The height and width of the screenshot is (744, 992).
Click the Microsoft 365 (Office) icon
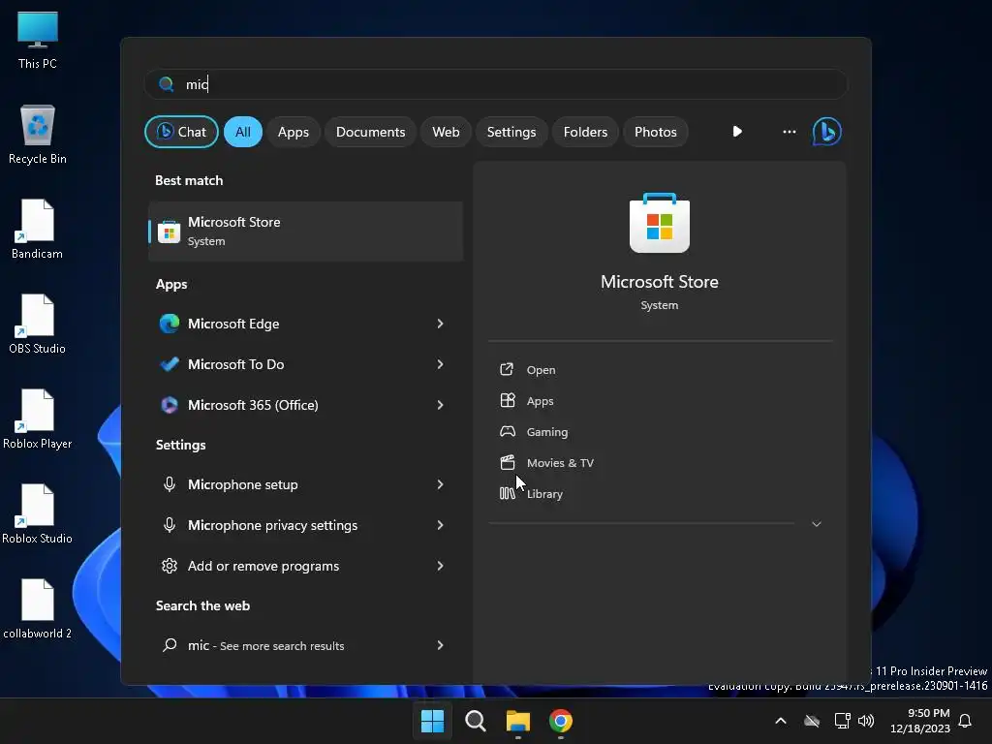click(169, 404)
